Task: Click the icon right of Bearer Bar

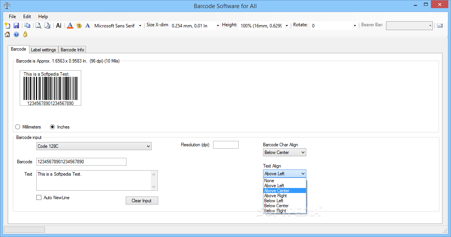Action: coord(440,25)
